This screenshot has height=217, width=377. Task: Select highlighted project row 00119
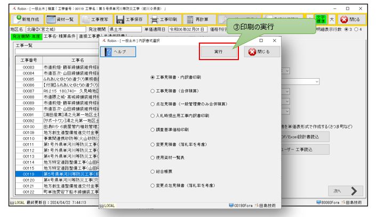coord(57,174)
